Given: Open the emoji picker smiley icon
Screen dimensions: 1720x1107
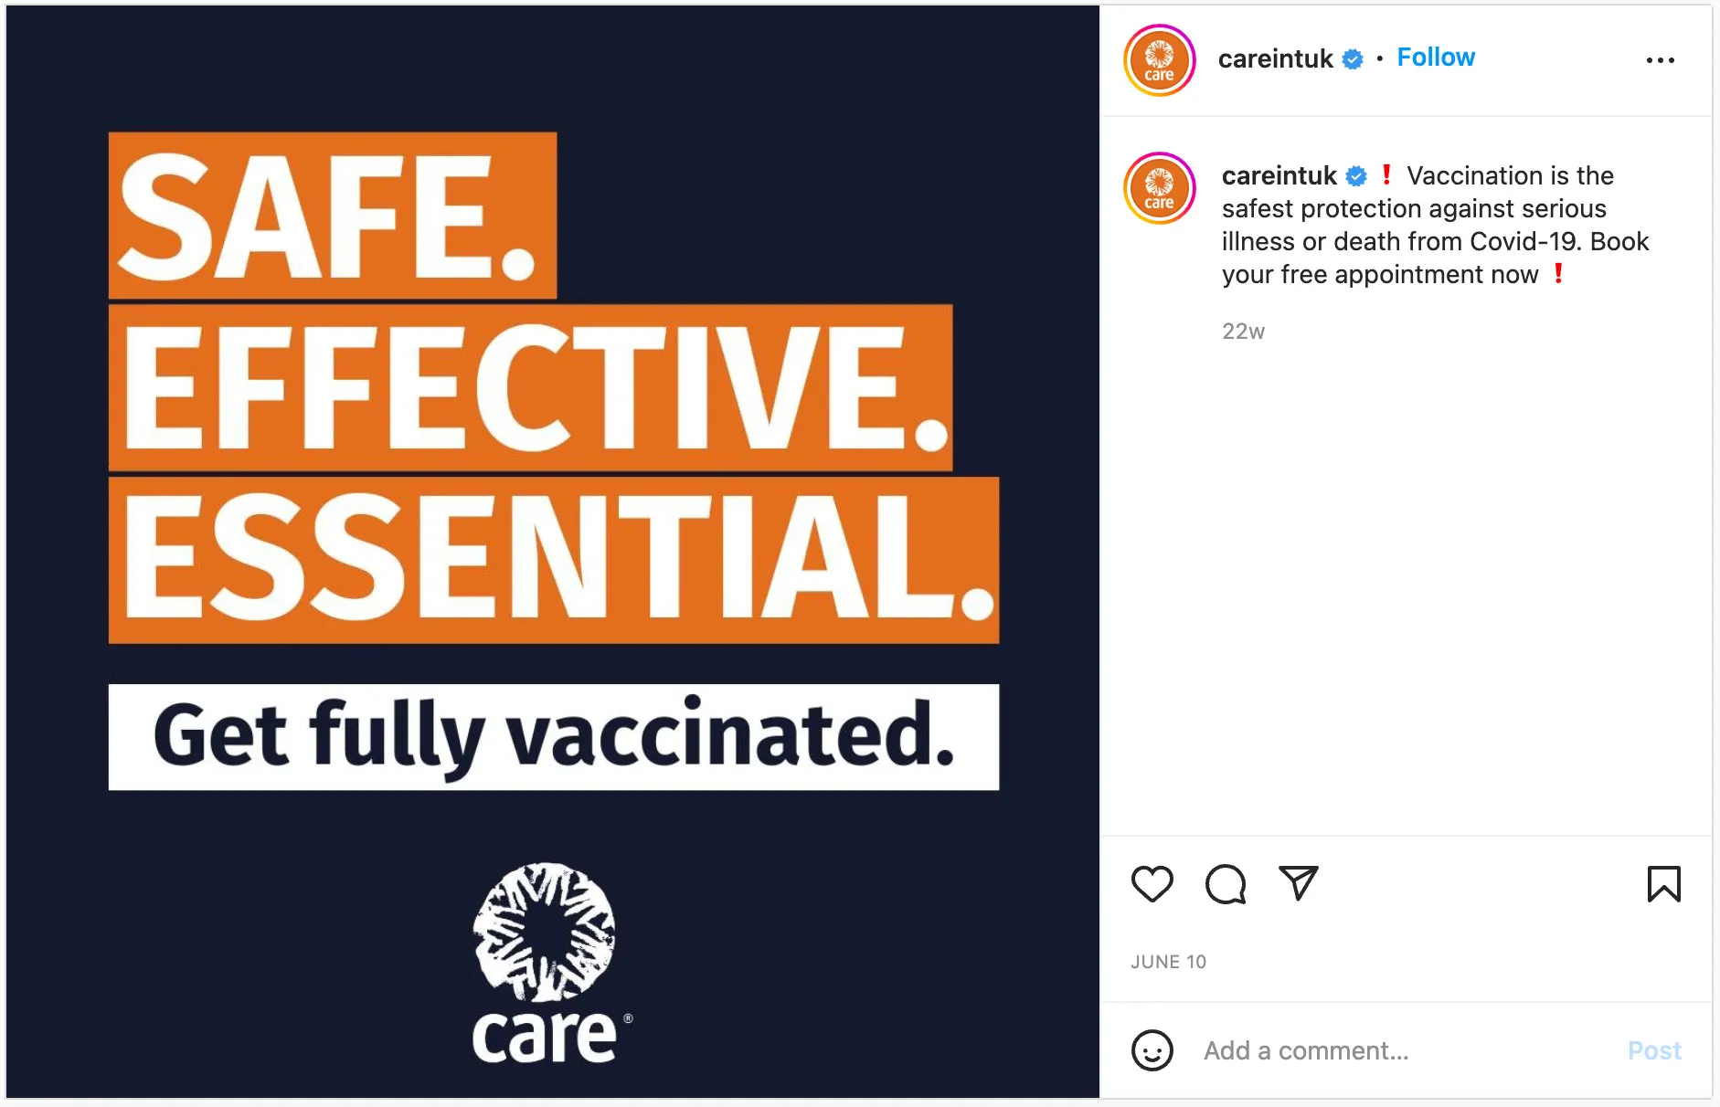Looking at the screenshot, I should (x=1152, y=1050).
